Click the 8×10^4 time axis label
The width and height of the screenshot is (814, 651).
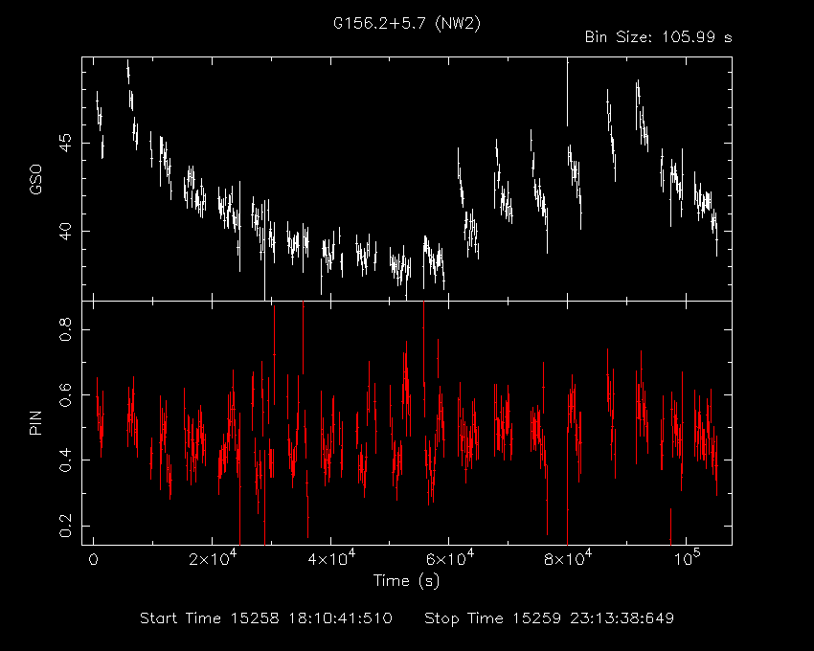pyautogui.click(x=568, y=558)
